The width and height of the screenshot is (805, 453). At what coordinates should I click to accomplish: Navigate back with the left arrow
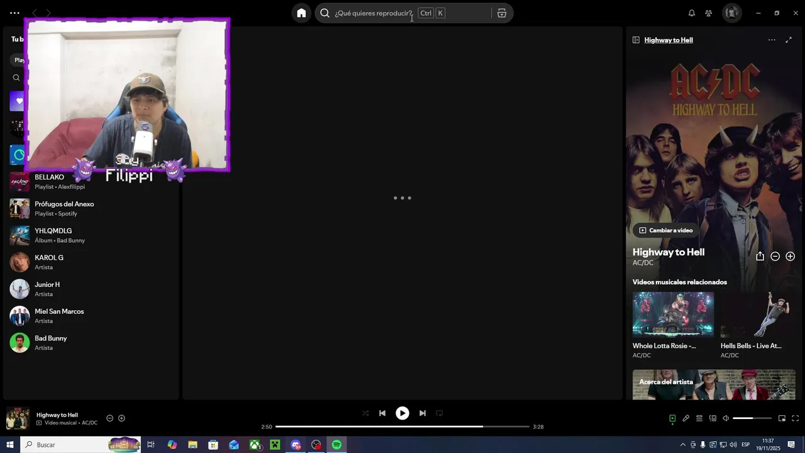(x=35, y=13)
